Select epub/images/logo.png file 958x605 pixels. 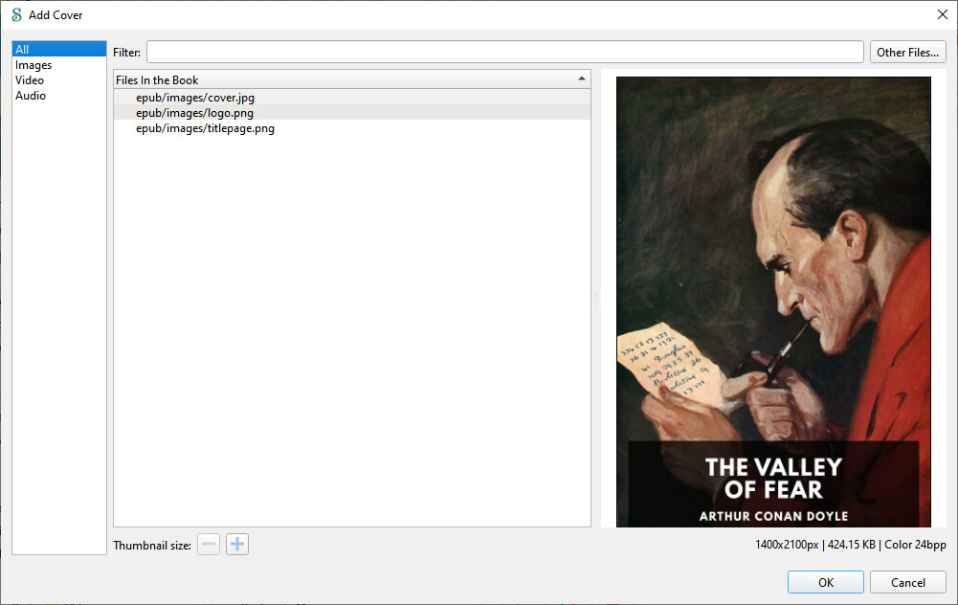pyautogui.click(x=352, y=112)
